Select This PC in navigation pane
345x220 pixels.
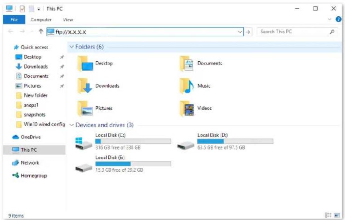34,150
